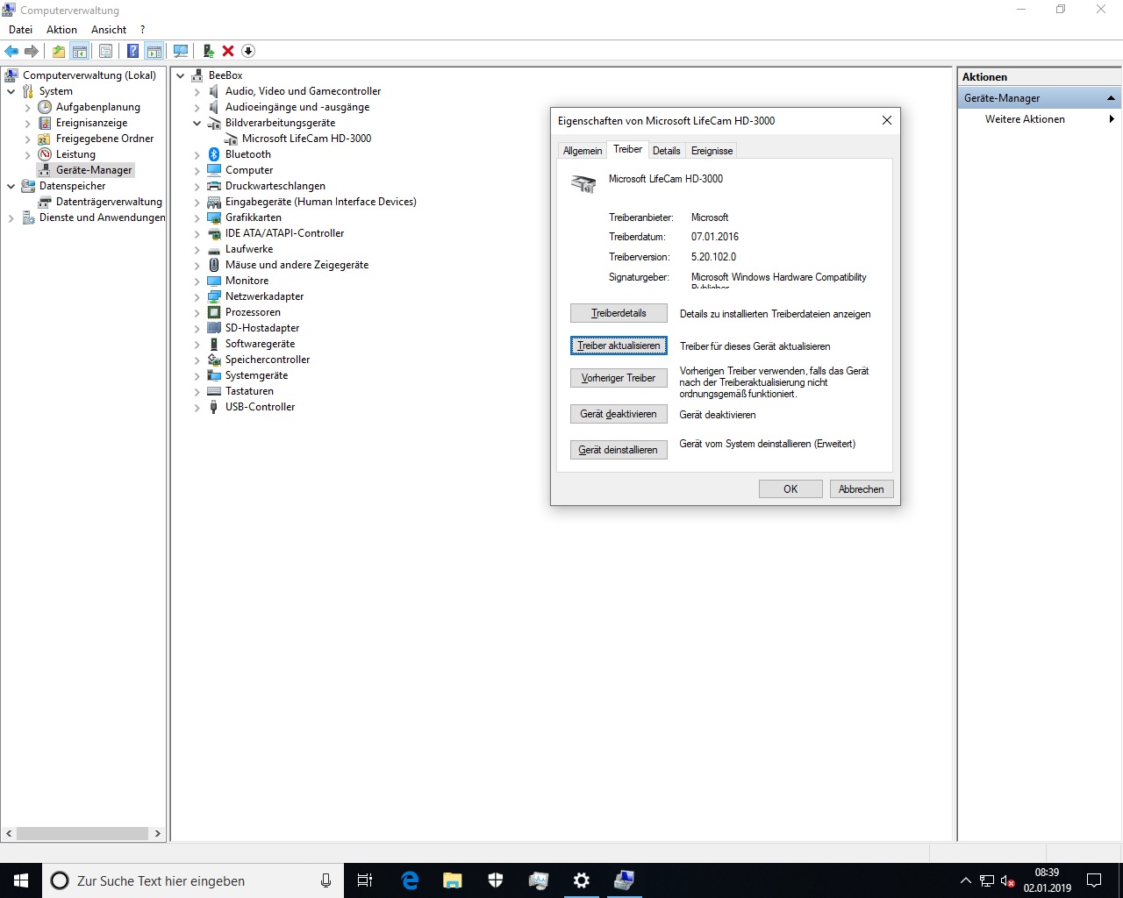Toggle the console tree pane icon
Viewport: 1123px width, 898px height.
(x=80, y=51)
